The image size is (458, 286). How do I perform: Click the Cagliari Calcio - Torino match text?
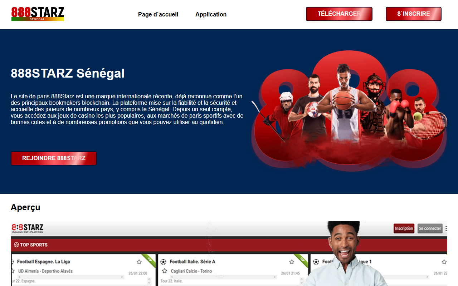coord(191,271)
